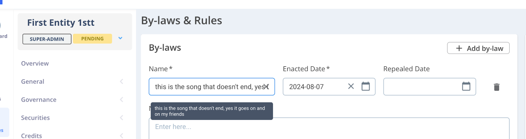Open the dropdown arrow beside PENDING badge
The image size is (526, 139).
click(120, 38)
